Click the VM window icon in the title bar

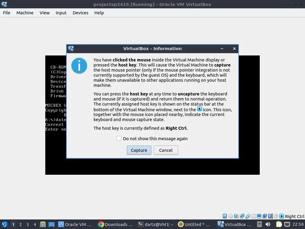point(4,4)
